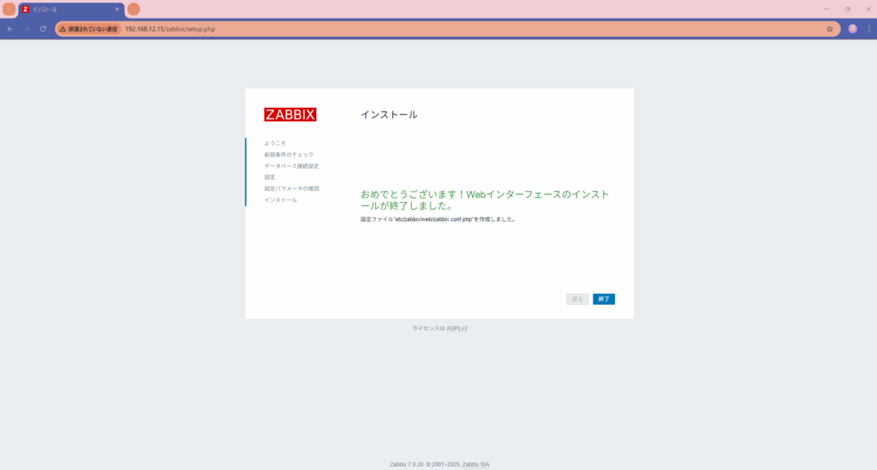Click the disabled 戻る (Back) button
This screenshot has height=470, width=877.
pyautogui.click(x=577, y=299)
